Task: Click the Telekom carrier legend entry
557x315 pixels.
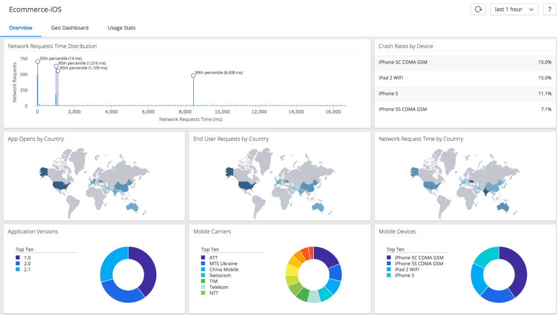Action: click(x=215, y=287)
